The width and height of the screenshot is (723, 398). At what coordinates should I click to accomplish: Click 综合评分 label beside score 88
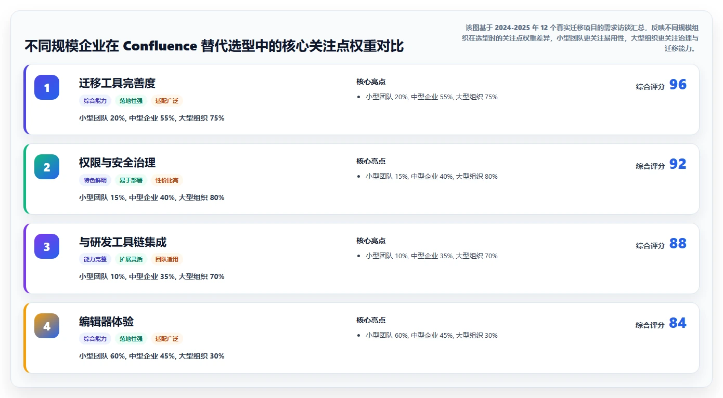(x=650, y=246)
